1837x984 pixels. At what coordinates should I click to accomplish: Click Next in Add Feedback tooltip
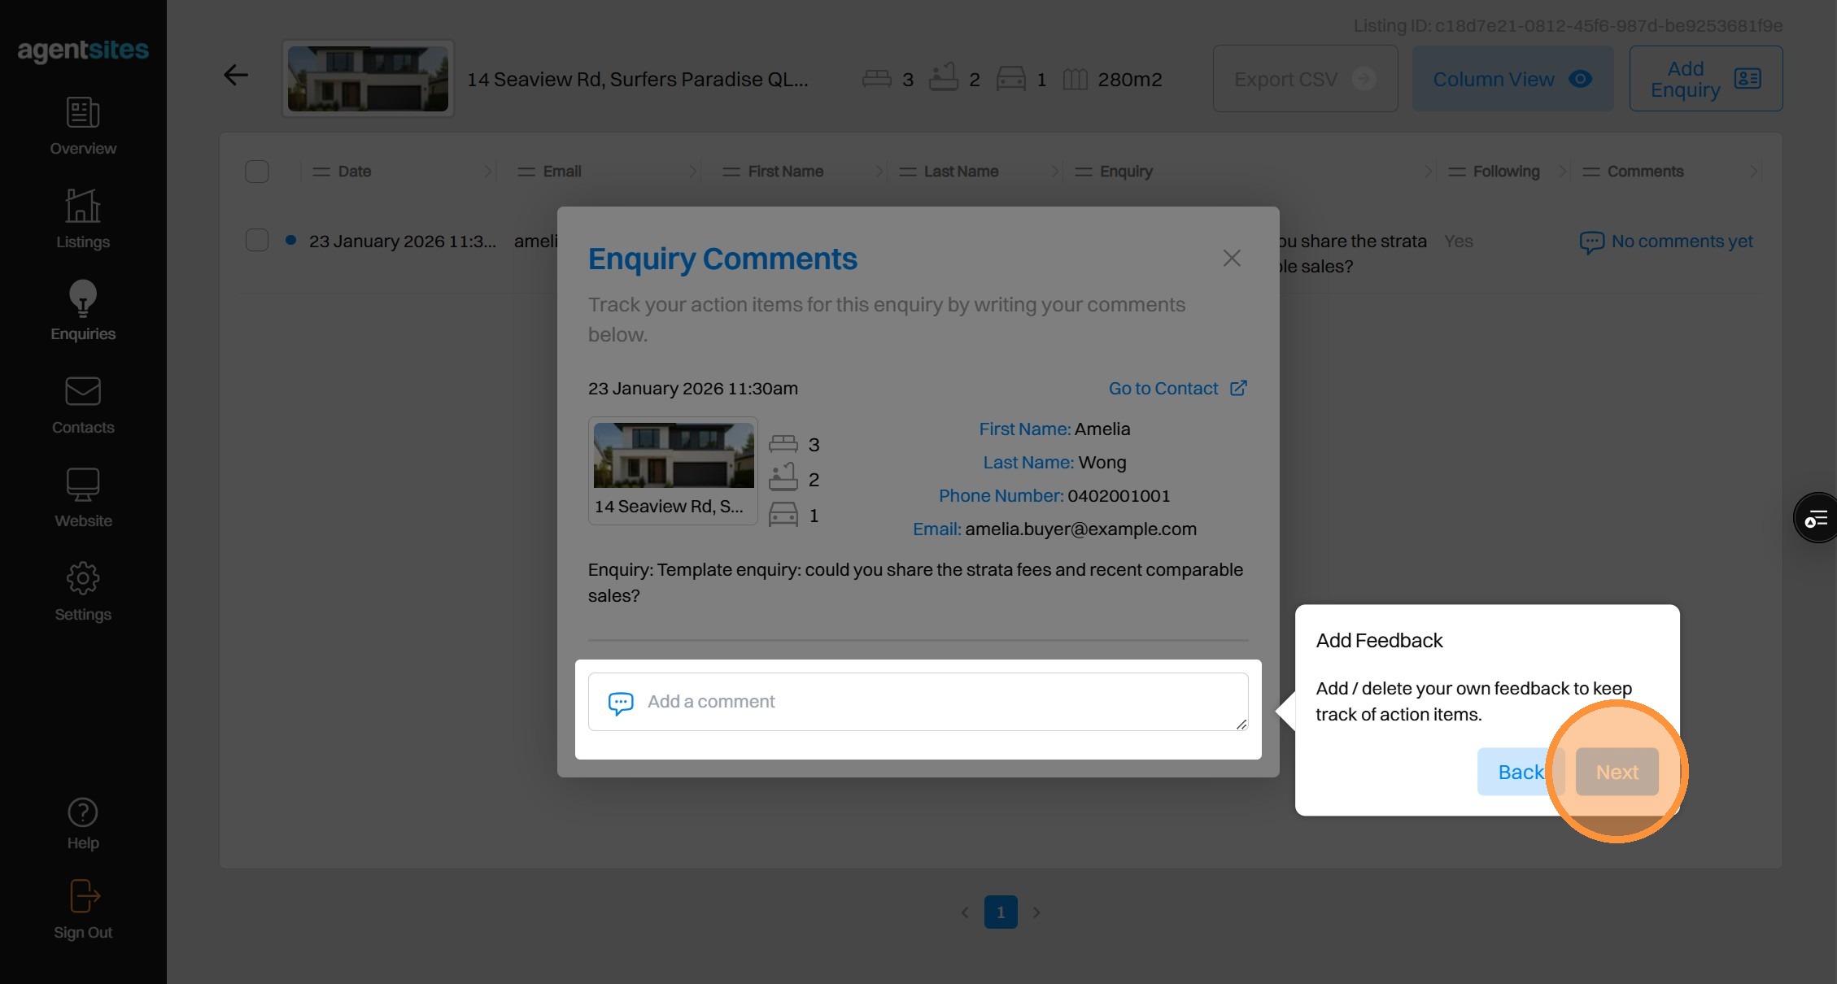coord(1617,772)
